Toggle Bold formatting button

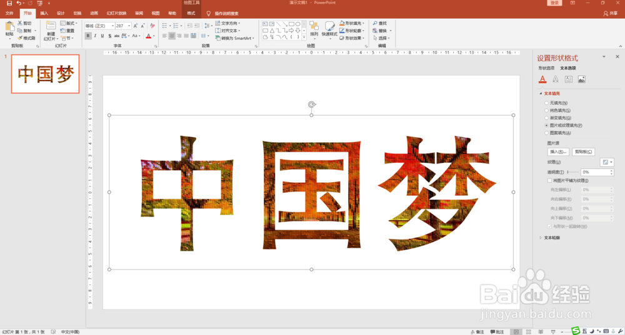88,36
